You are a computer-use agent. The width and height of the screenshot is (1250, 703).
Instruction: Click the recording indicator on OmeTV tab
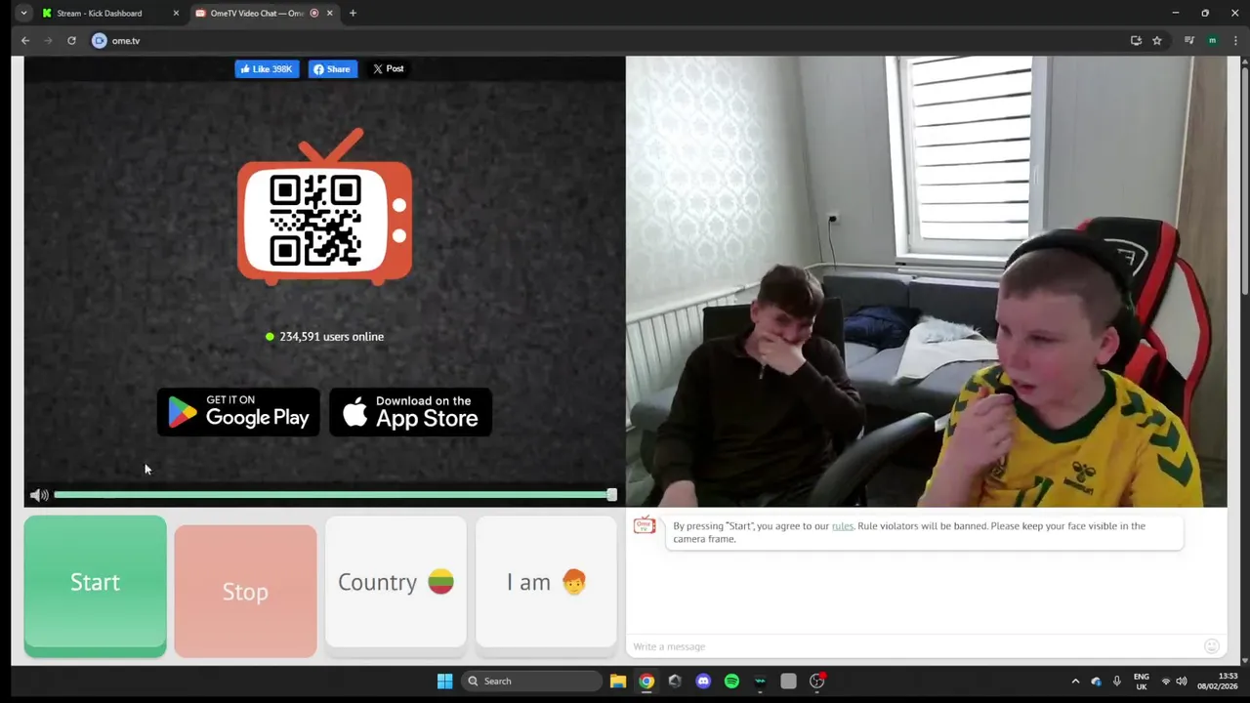(314, 13)
